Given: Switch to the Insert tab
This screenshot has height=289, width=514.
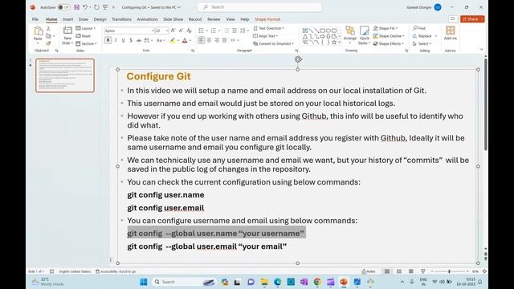Looking at the screenshot, I should point(67,19).
